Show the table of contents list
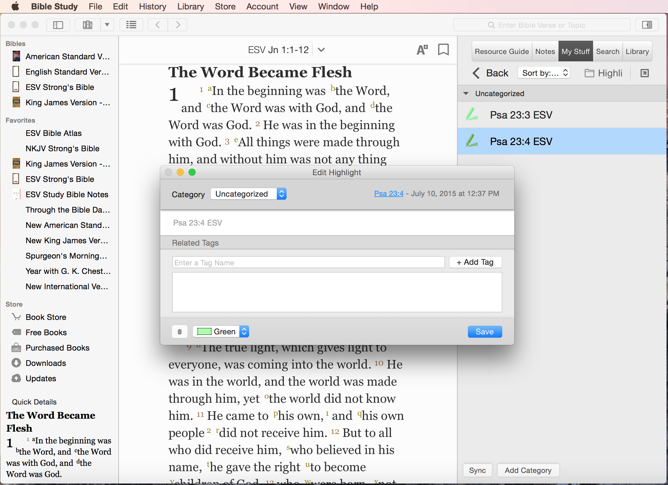Screen dimensions: 668x485 point(131,25)
